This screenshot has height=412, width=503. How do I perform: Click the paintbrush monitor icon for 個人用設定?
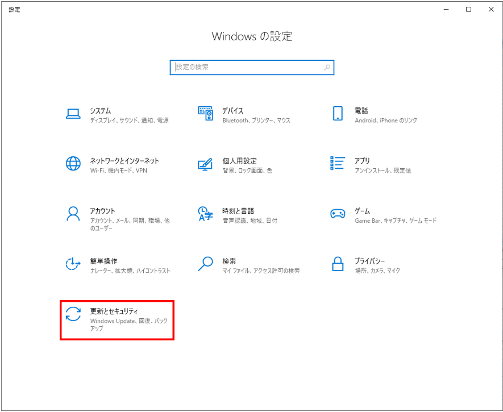(x=205, y=164)
